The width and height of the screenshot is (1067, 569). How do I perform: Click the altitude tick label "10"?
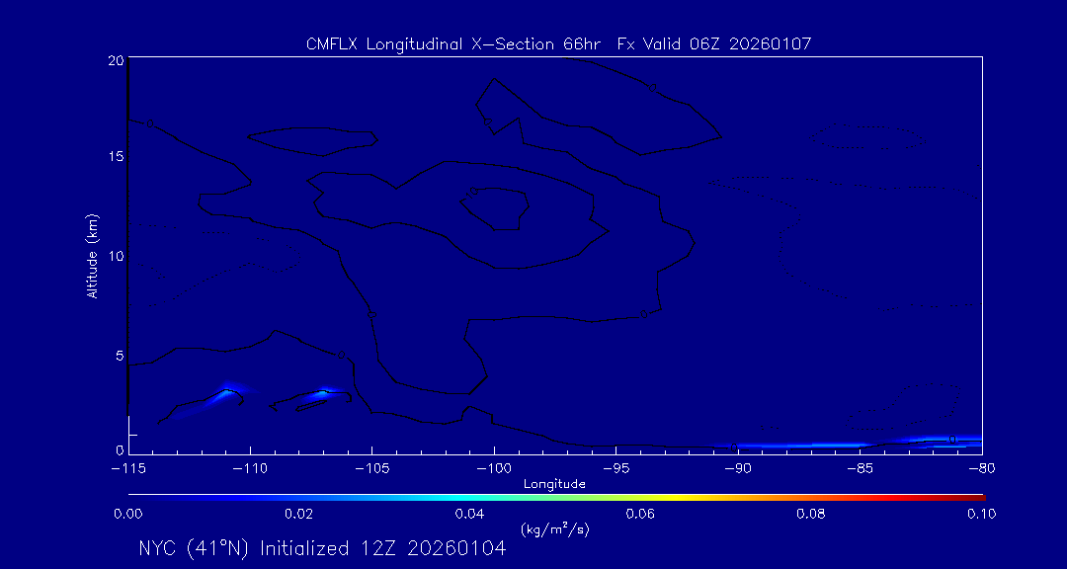(x=115, y=256)
